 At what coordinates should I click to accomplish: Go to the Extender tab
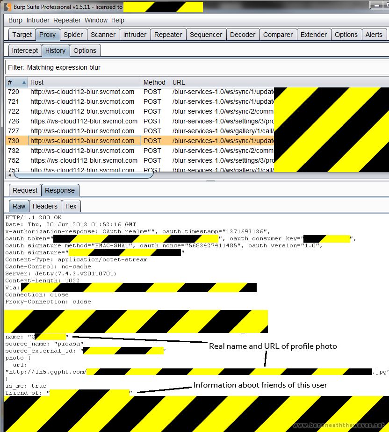[x=314, y=35]
